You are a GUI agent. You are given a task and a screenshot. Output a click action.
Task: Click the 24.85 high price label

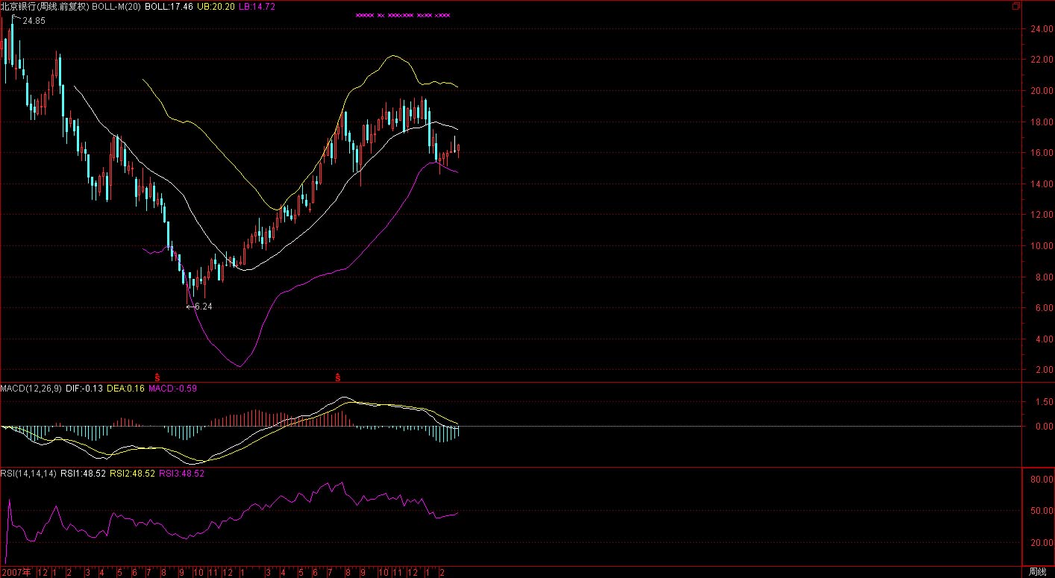point(34,21)
